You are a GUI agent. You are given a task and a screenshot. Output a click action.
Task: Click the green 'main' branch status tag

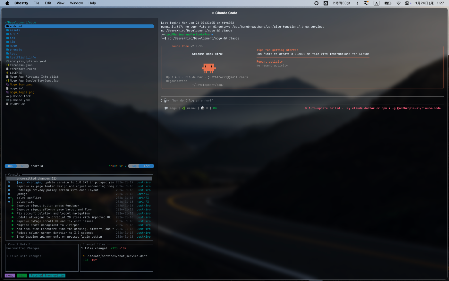coord(22,276)
